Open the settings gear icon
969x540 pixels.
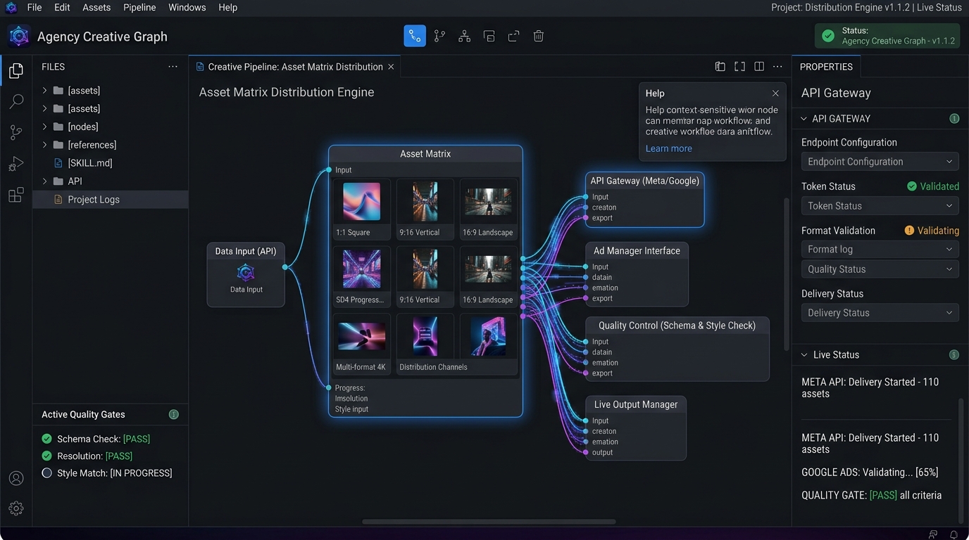point(15,508)
